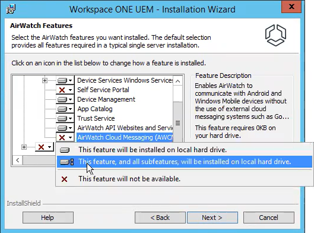The height and width of the screenshot is (233, 314).
Task: Open the Self Service Portal install-state dropdown
Action: 65,90
